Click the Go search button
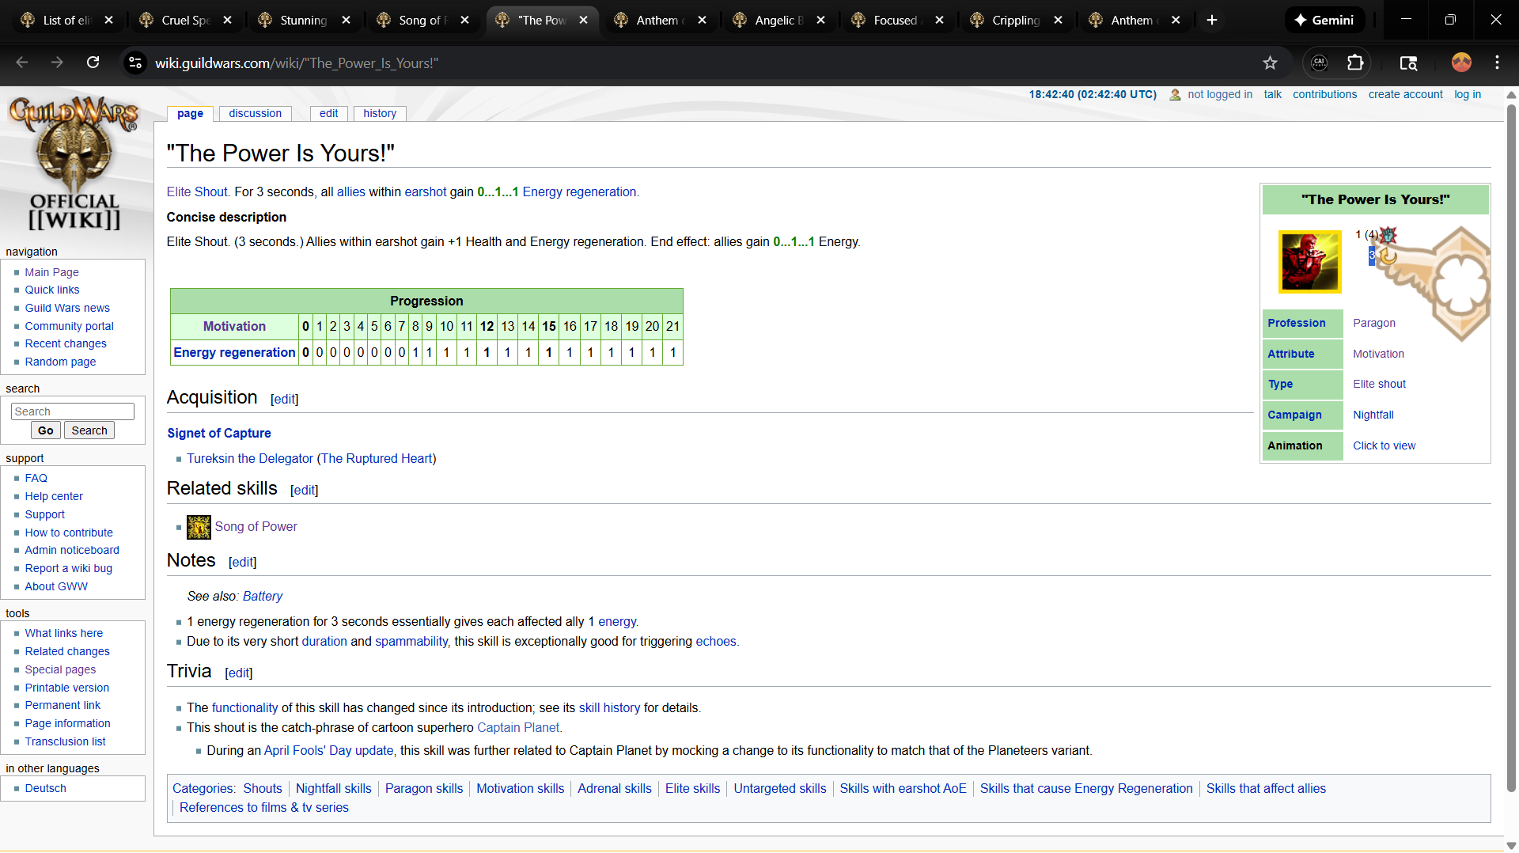 tap(46, 430)
